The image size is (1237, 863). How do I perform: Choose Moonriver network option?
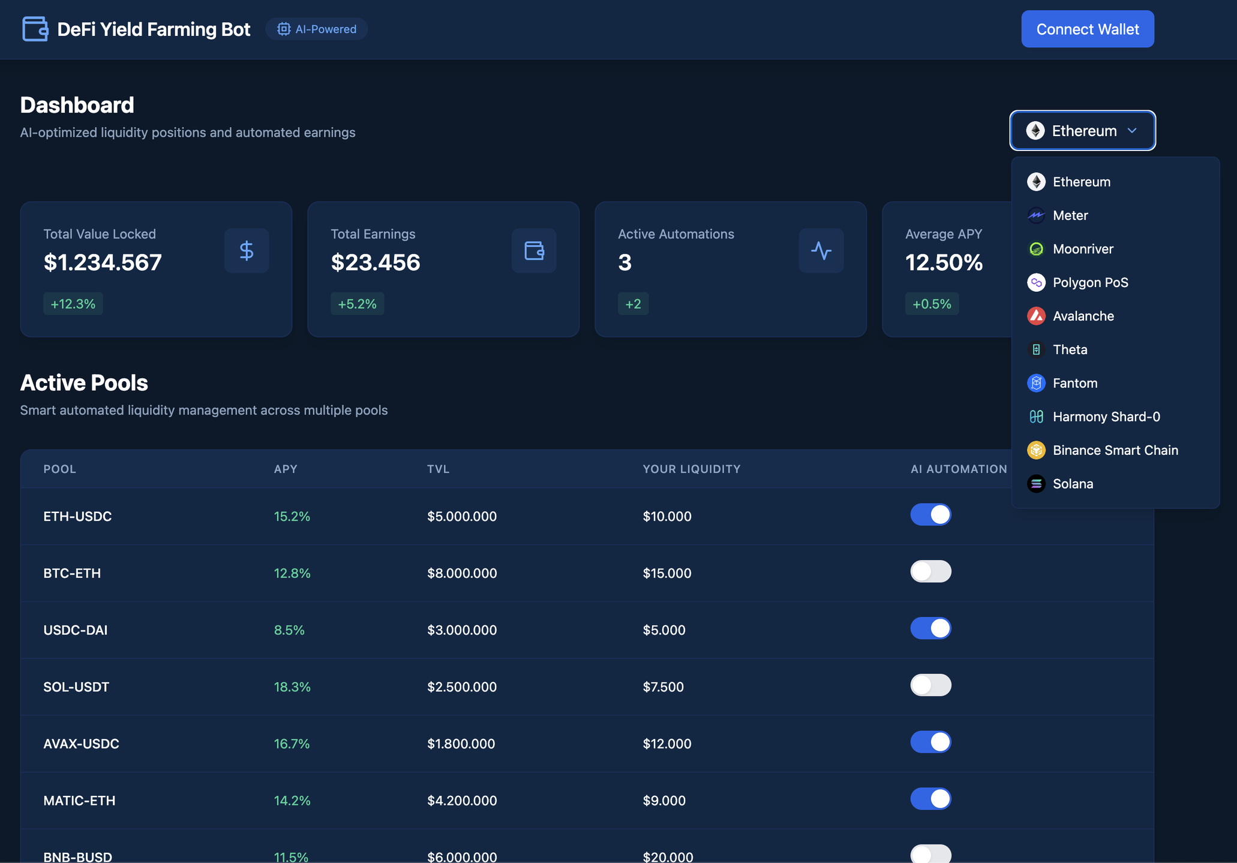click(x=1083, y=249)
